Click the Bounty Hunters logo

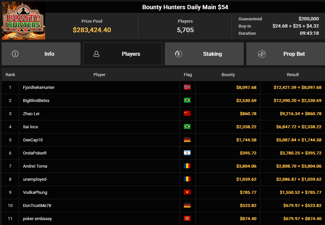coord(23,21)
